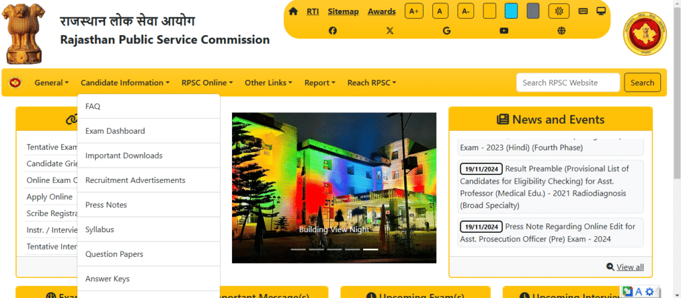
Task: Open the View all news link
Action: (629, 267)
